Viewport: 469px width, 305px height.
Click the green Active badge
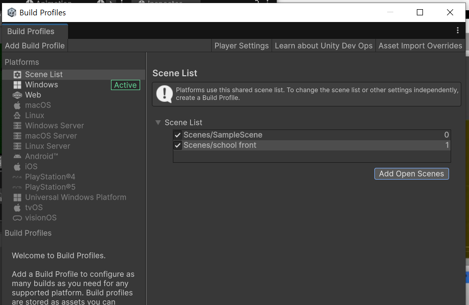pyautogui.click(x=125, y=85)
